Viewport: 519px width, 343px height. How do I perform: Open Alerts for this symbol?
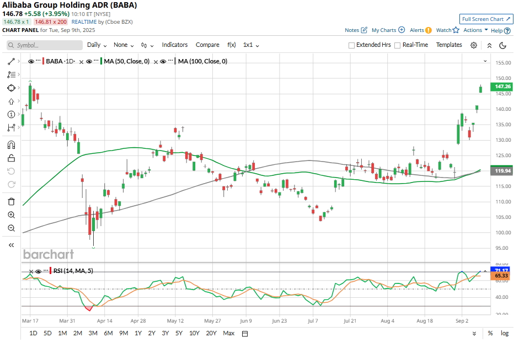[420, 30]
